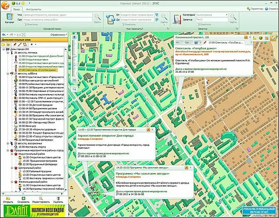Click the Что search input field

click(57, 15)
